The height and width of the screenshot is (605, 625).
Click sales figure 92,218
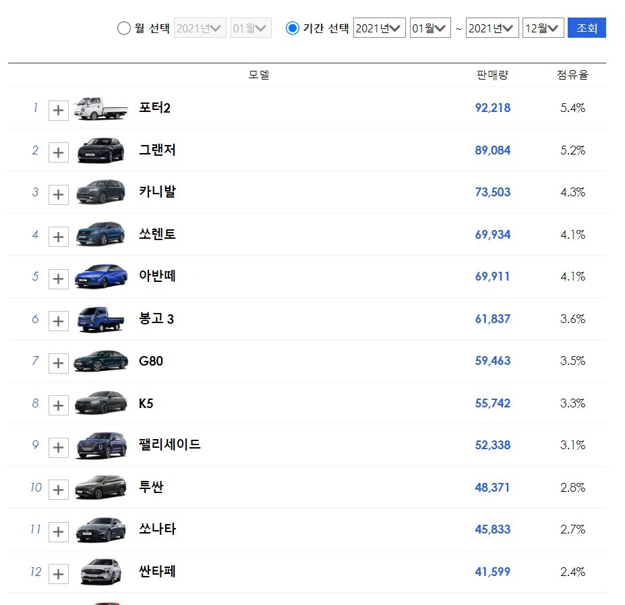click(493, 108)
